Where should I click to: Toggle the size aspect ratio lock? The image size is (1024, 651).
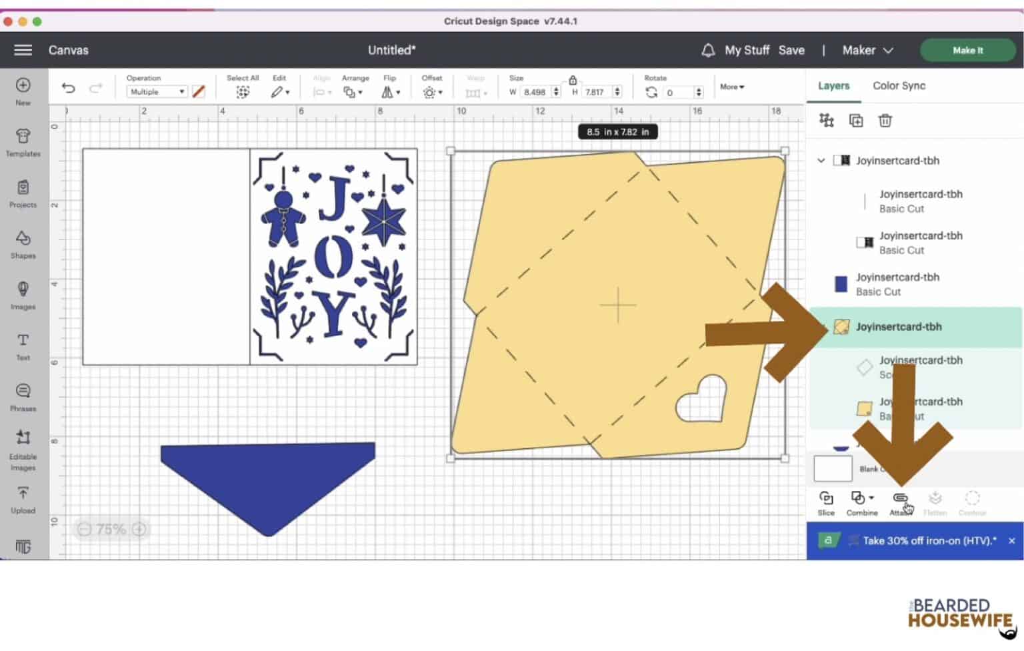573,80
